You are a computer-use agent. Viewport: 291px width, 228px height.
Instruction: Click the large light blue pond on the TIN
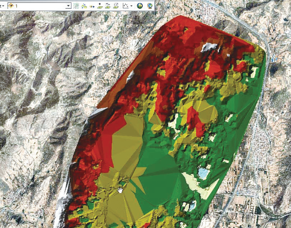pos(203,173)
